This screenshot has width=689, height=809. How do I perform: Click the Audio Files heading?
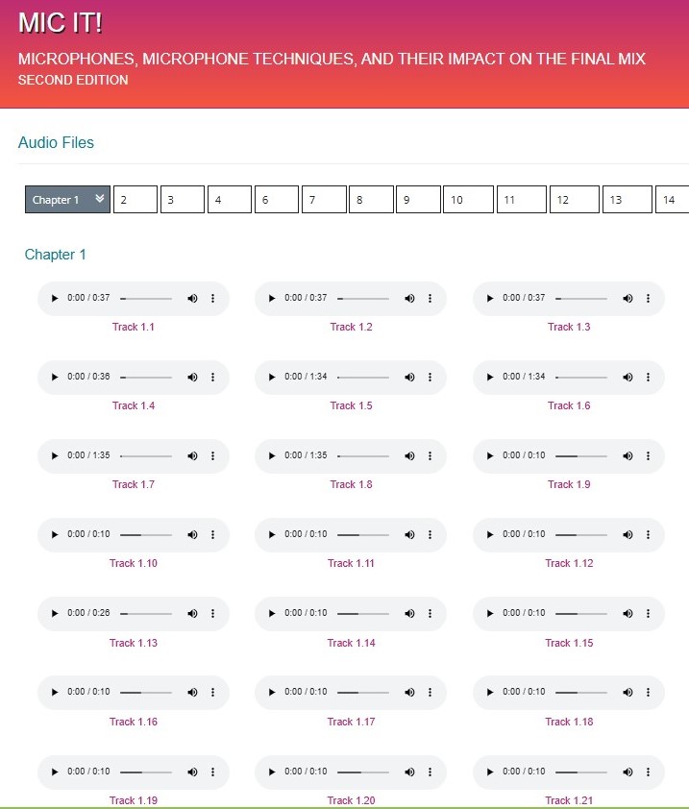point(56,143)
